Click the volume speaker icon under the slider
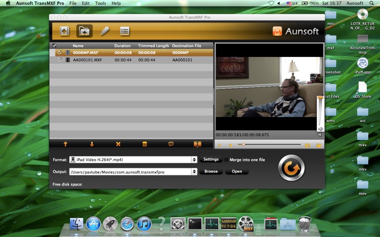 coord(321,129)
